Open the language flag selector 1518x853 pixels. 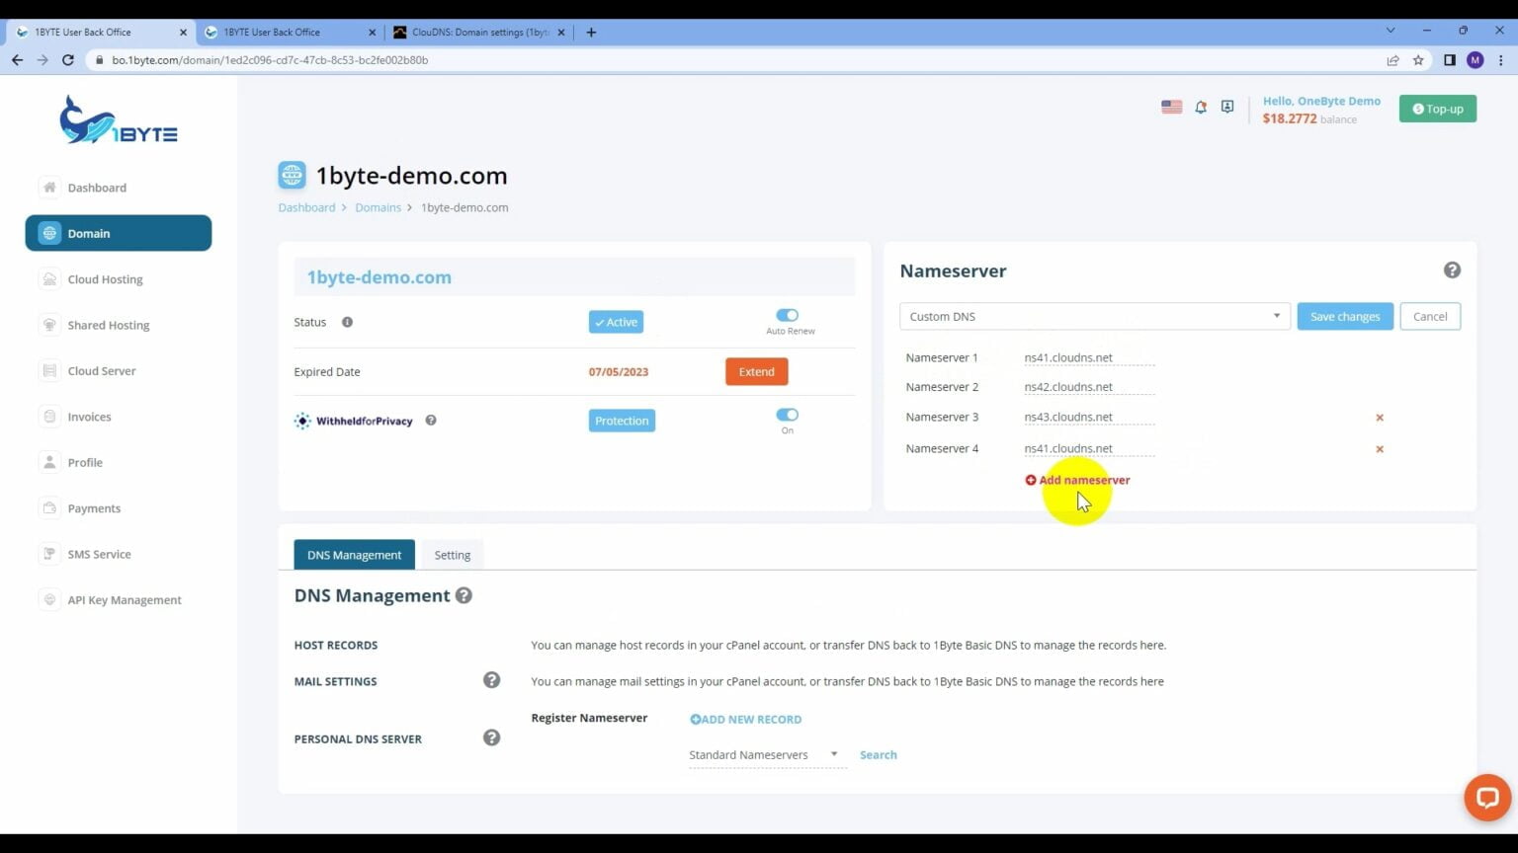tap(1171, 107)
